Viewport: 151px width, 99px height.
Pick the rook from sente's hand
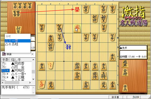tap(125, 64)
